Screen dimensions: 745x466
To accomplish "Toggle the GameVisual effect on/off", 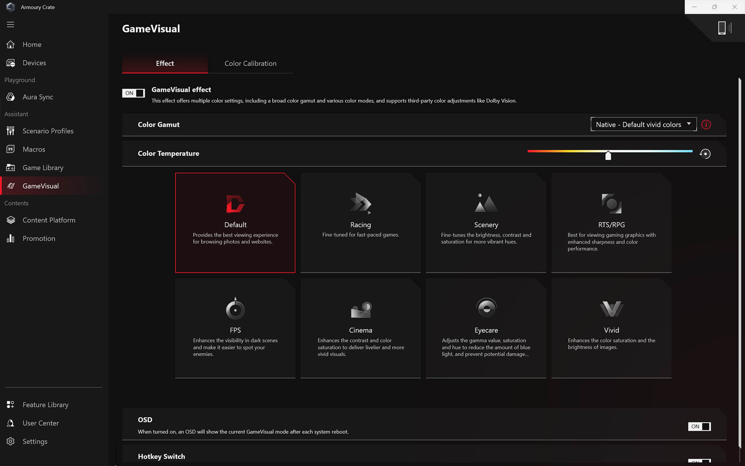I will coord(133,93).
